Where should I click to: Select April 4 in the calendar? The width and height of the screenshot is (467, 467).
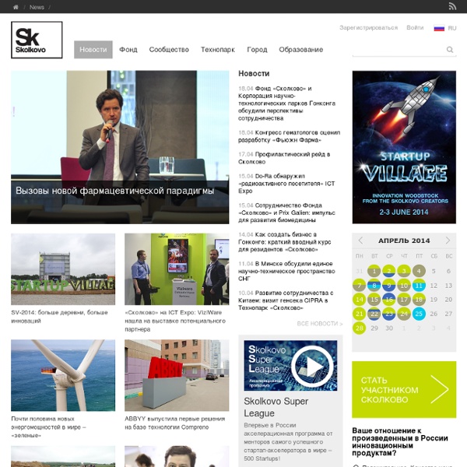(x=419, y=271)
